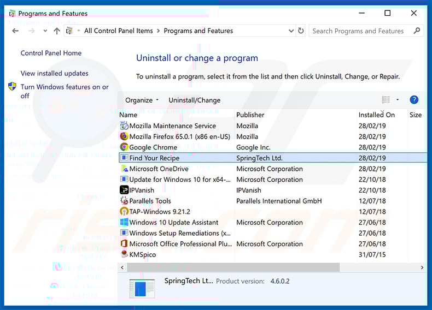The image size is (432, 310).
Task: Click the horizontal scrollbar right arrow
Action: [x=422, y=267]
